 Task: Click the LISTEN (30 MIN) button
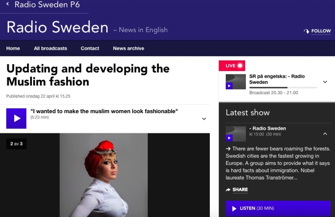click(x=278, y=209)
